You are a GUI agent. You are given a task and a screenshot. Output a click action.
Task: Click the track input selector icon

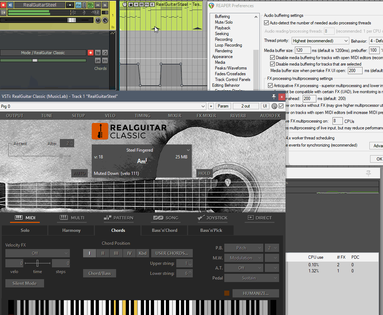3,13
